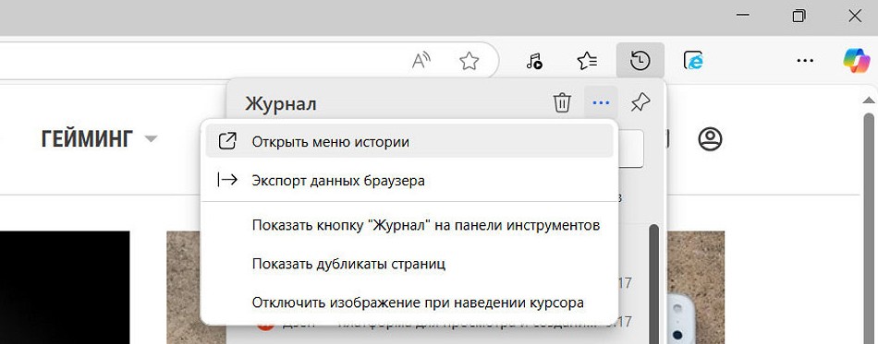Open the browser Settings and more menu

(805, 60)
